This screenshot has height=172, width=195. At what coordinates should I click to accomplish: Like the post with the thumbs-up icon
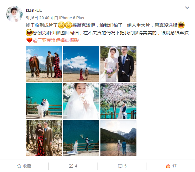(x=168, y=166)
